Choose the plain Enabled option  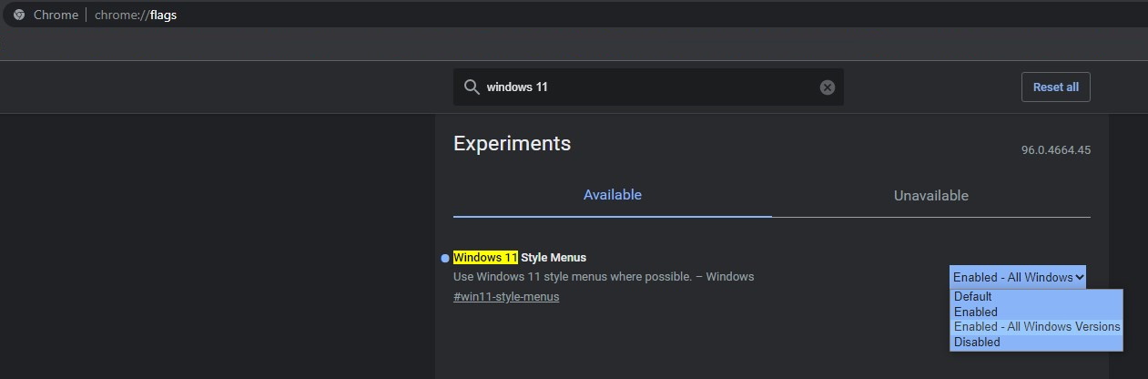tap(975, 312)
